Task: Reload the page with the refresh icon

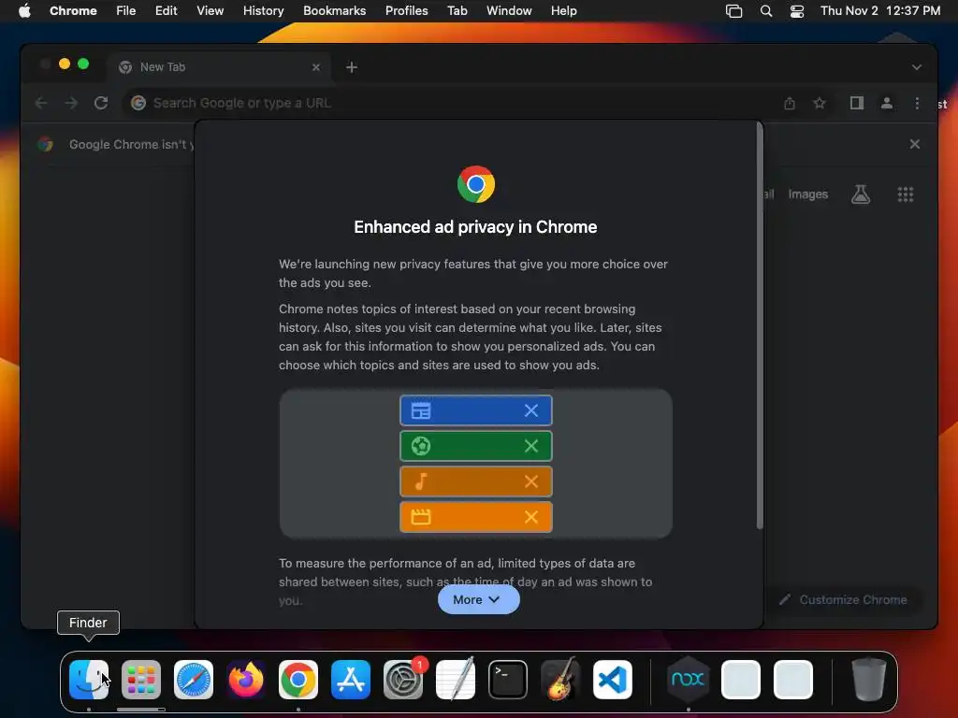Action: tap(101, 103)
